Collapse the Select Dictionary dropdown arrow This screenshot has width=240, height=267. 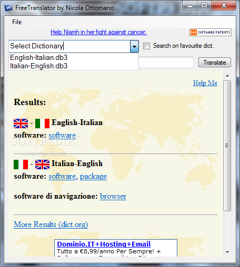134,46
